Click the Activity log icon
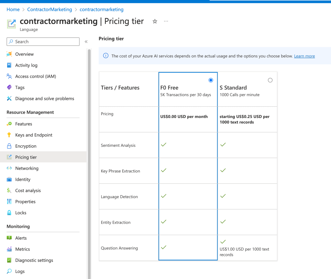This screenshot has height=279, width=331. click(x=9, y=65)
